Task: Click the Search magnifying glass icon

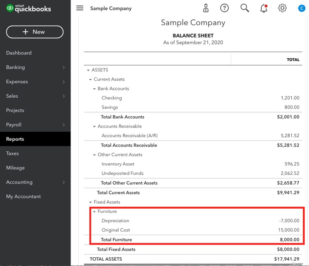Action: 245,8
